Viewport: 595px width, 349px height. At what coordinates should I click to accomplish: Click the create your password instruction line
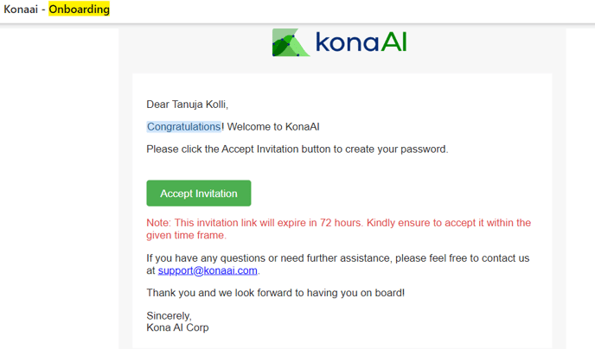click(x=297, y=149)
